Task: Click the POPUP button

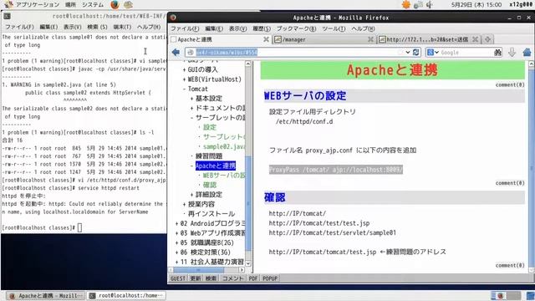Action: 270,278
